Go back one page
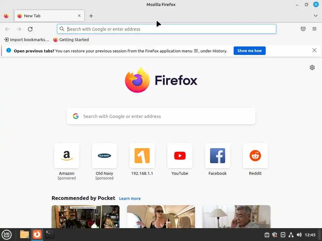The height and width of the screenshot is (241, 322). [8, 29]
